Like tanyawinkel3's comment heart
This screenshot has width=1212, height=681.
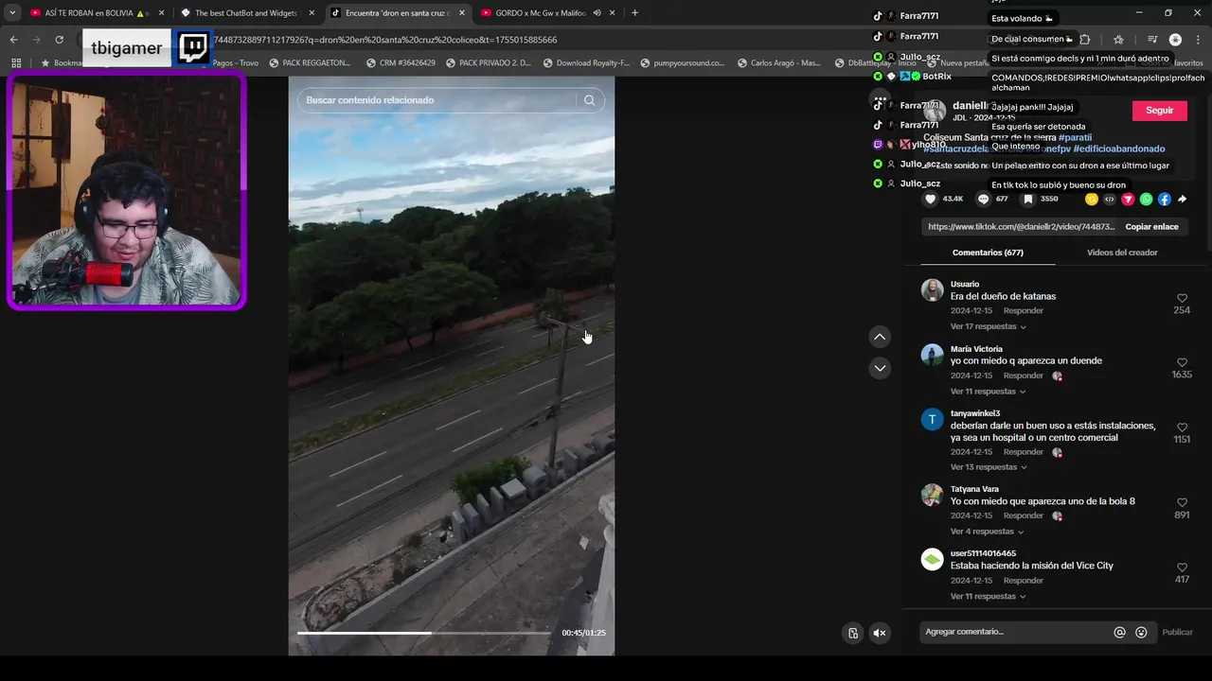[1182, 428]
